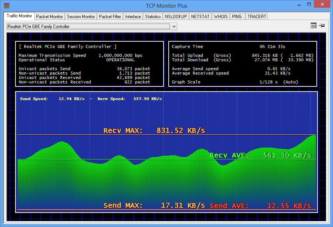Click the Graph Scale 1/128 x (Auto) value
The width and height of the screenshot is (333, 227).
point(278,82)
